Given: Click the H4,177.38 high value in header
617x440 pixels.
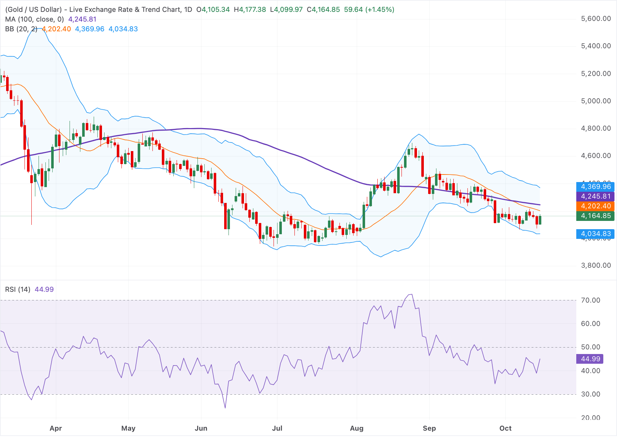Looking at the screenshot, I should (x=250, y=9).
